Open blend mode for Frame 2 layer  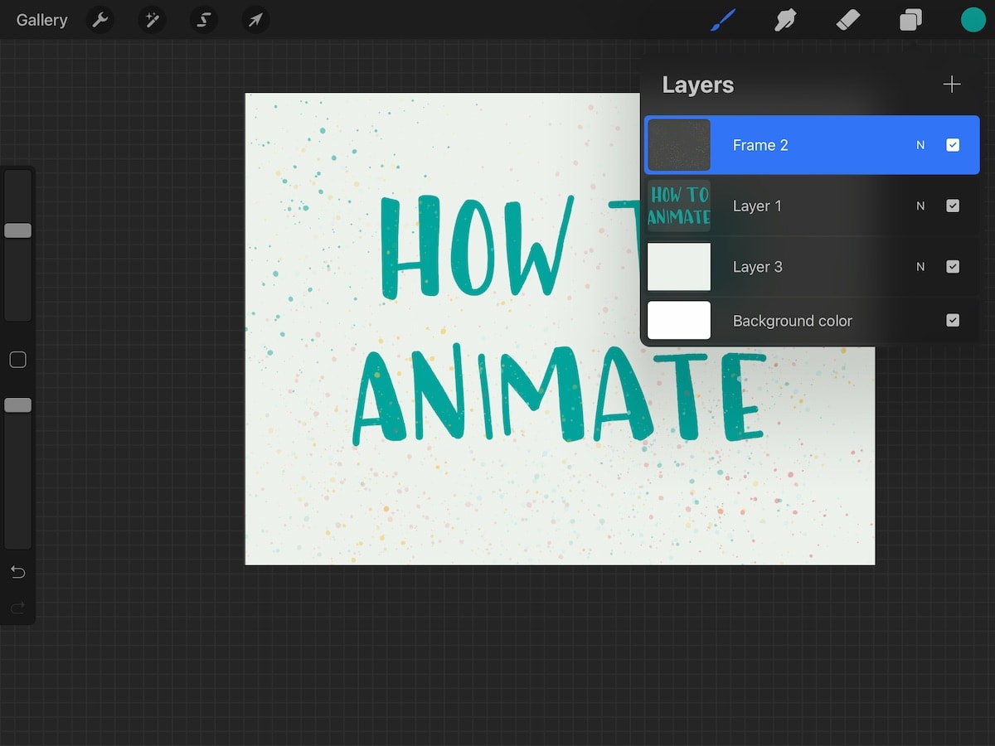[x=920, y=144]
